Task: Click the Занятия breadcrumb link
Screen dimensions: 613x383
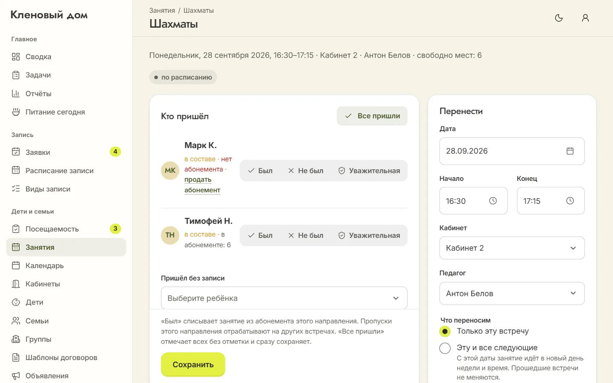Action: coord(162,10)
